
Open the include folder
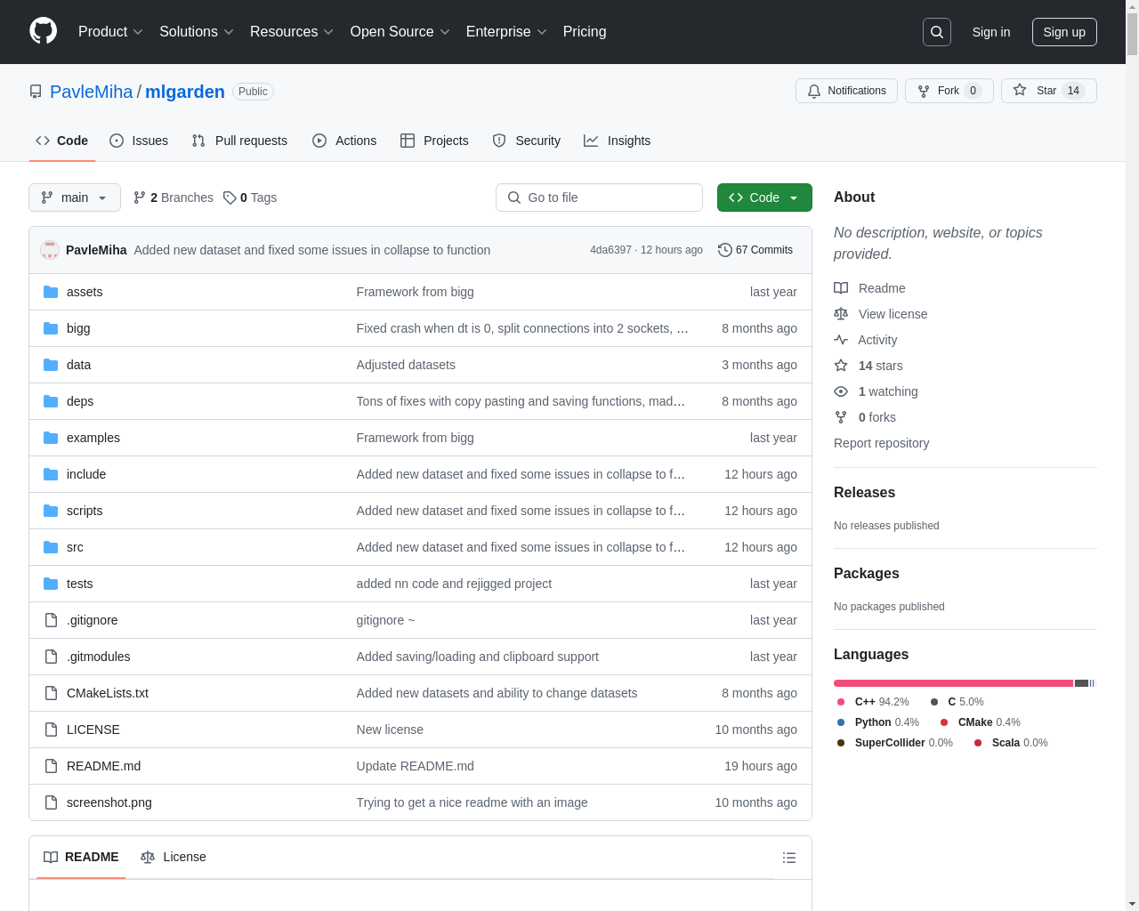coord(86,474)
